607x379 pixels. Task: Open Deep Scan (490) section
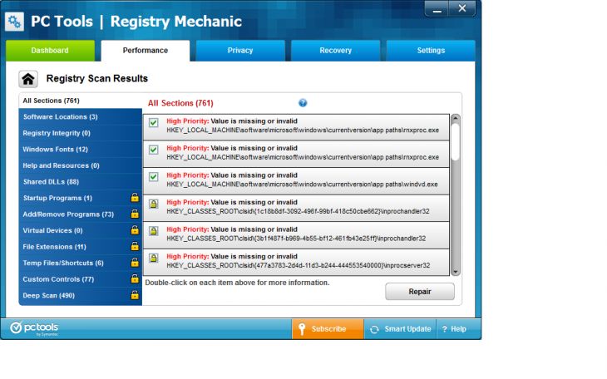(x=81, y=296)
